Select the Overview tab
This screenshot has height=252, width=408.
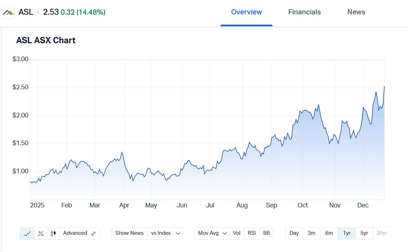point(246,12)
